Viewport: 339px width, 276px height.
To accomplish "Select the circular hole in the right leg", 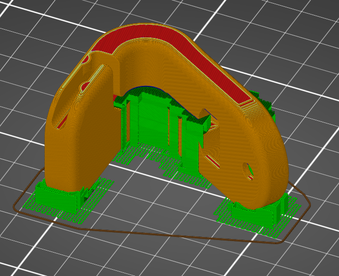I will (x=248, y=169).
